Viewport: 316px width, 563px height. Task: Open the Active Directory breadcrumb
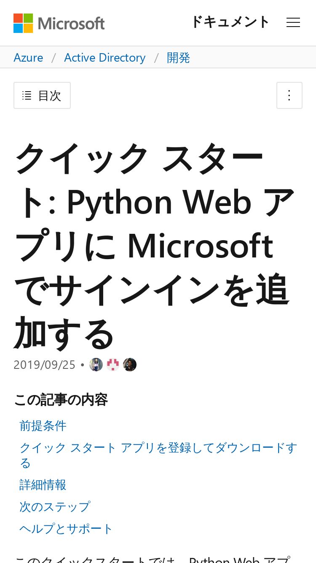click(x=105, y=57)
